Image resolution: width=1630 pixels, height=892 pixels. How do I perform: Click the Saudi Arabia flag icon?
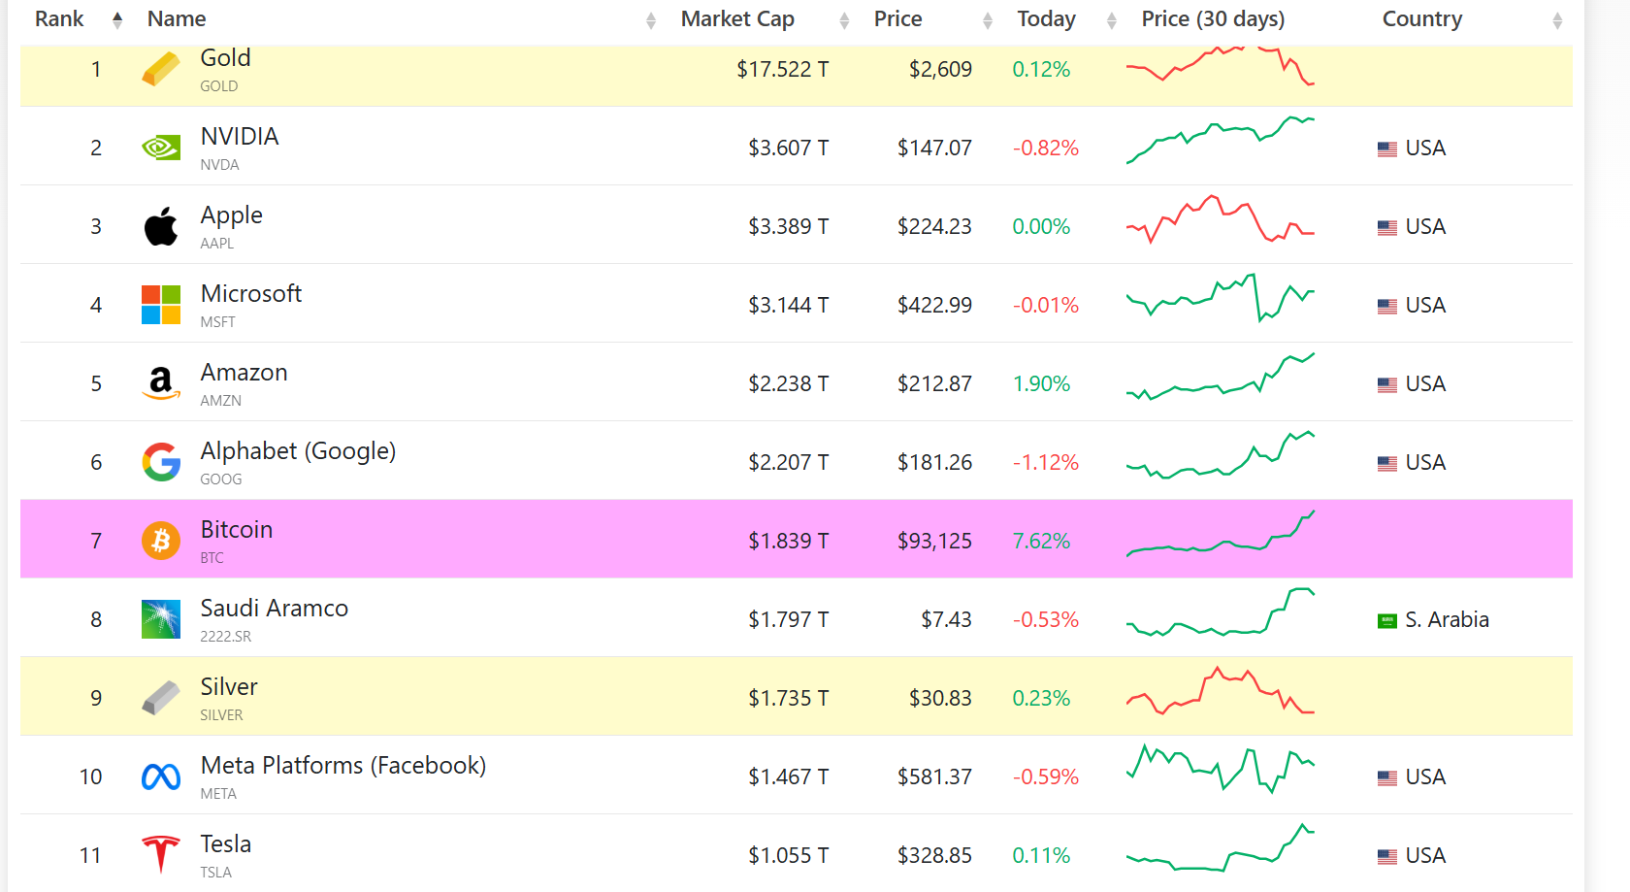click(1387, 620)
